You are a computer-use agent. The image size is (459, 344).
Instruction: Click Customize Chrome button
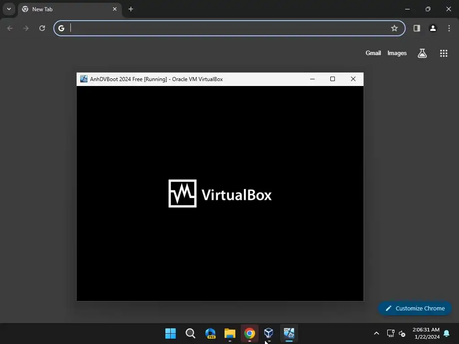pyautogui.click(x=415, y=308)
